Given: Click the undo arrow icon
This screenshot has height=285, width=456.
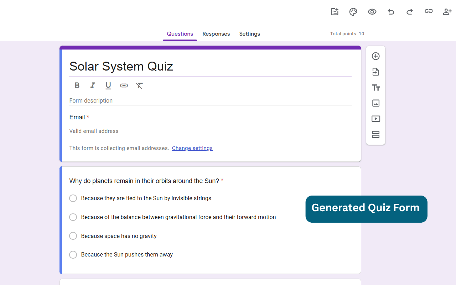Looking at the screenshot, I should tap(391, 12).
